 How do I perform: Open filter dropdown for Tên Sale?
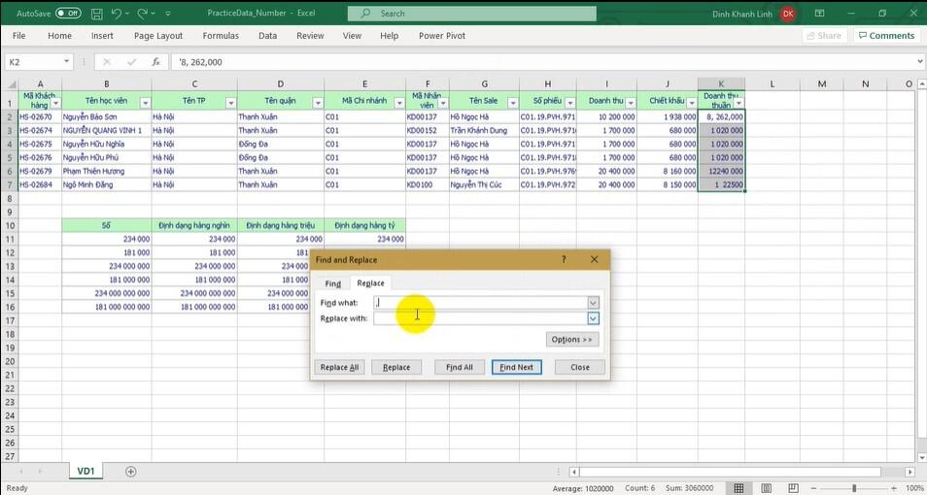click(x=512, y=103)
